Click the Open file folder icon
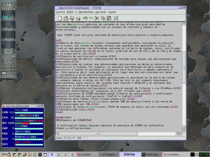210x157 pixels. click(x=66, y=18)
